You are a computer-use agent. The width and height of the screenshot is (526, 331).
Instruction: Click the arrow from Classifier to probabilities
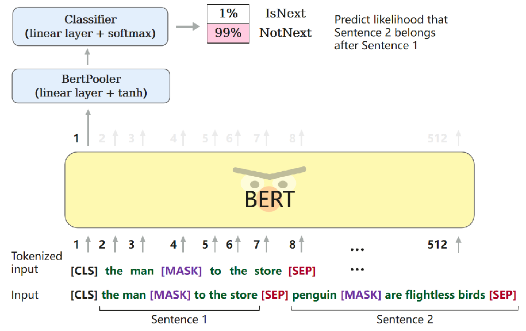(188, 27)
